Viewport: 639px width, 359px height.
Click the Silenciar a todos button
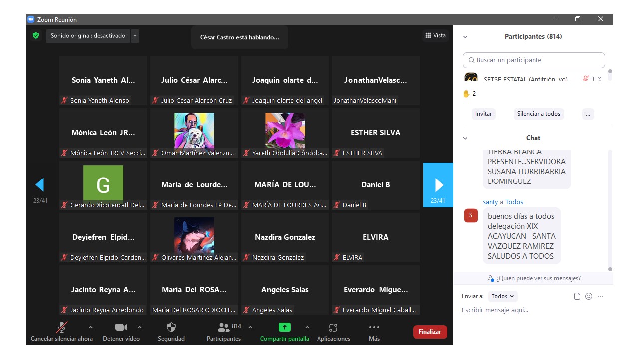pos(538,114)
